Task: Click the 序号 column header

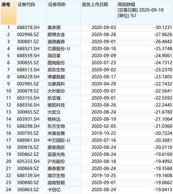Action: point(8,13)
